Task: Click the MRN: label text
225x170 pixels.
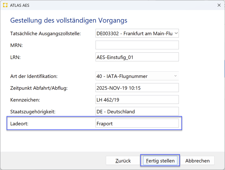Action: point(16,45)
